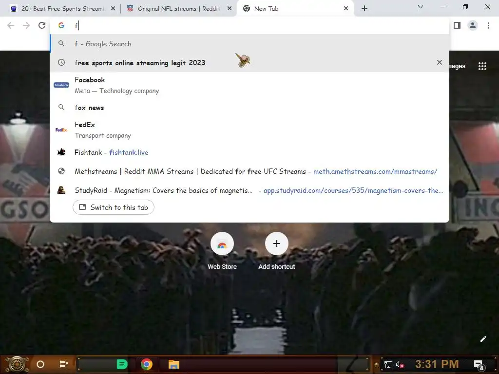Open a new tab with plus button
Image resolution: width=499 pixels, height=374 pixels.
pyautogui.click(x=365, y=9)
